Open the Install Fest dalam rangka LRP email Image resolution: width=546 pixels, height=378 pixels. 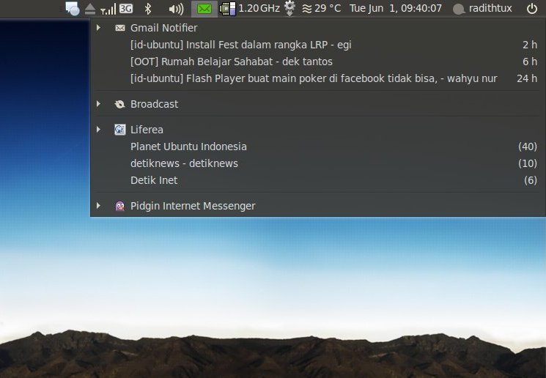click(x=317, y=45)
